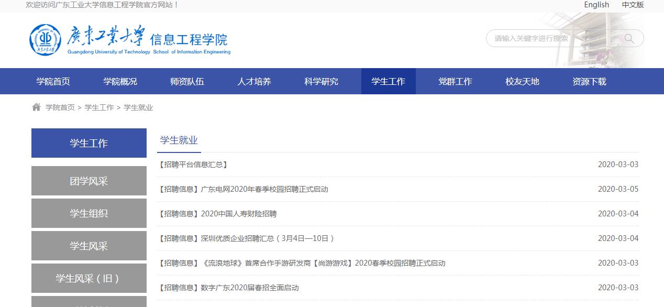Open article 2020中国人寿财险招聘
664x307 pixels.
217,214
